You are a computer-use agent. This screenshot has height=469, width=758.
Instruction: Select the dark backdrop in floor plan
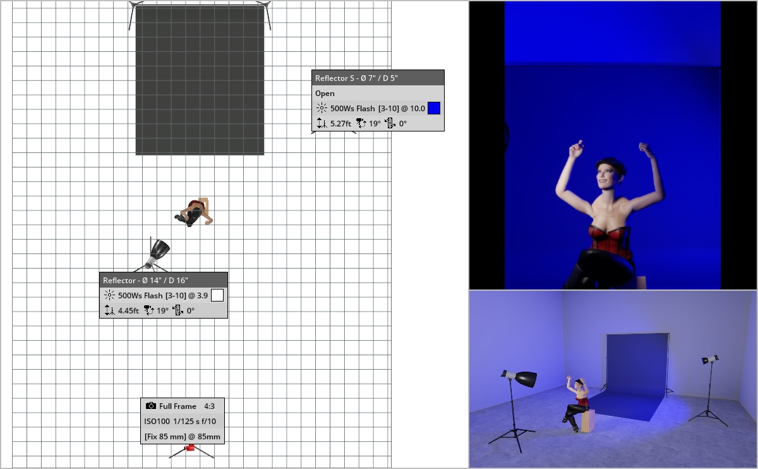click(x=200, y=80)
